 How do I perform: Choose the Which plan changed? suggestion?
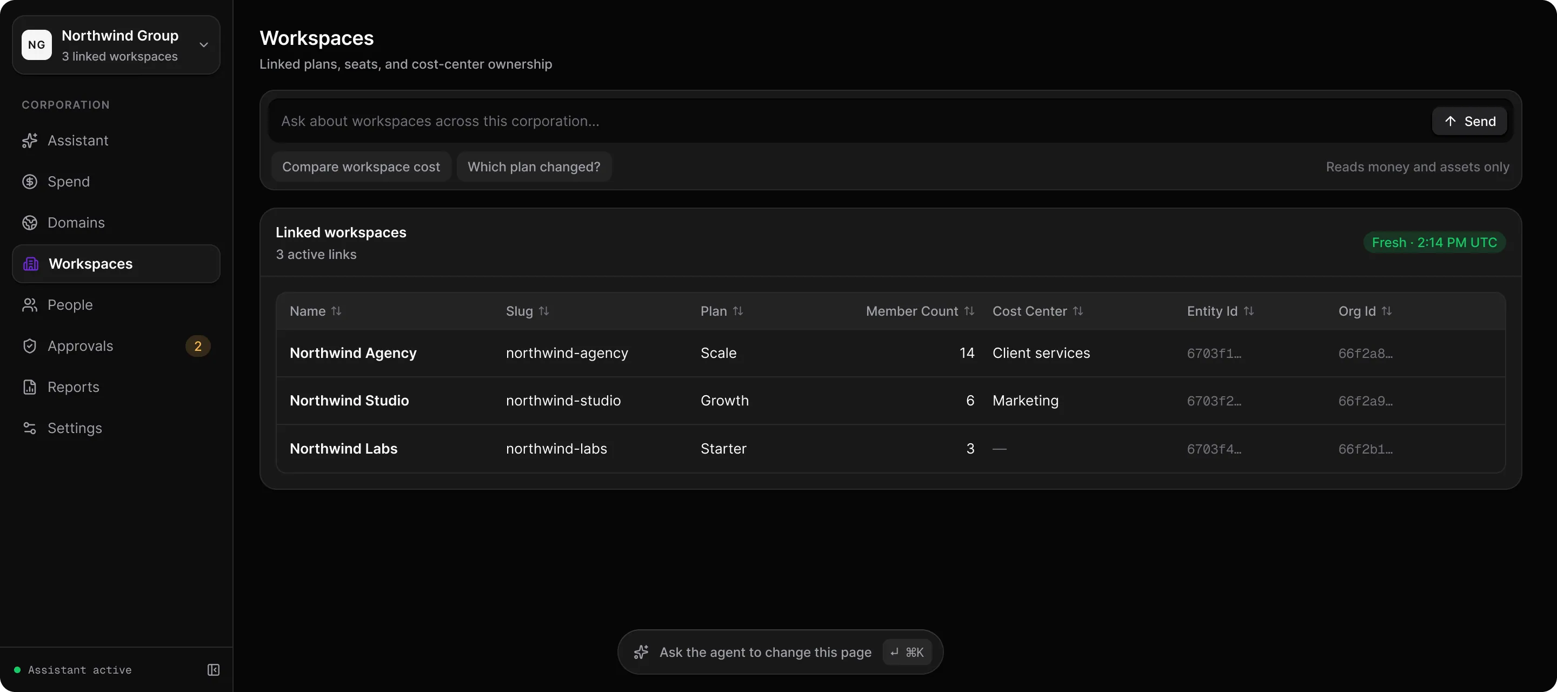pyautogui.click(x=534, y=167)
